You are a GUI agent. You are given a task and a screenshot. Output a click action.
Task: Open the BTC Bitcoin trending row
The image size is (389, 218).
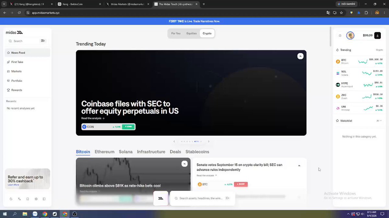click(x=359, y=61)
